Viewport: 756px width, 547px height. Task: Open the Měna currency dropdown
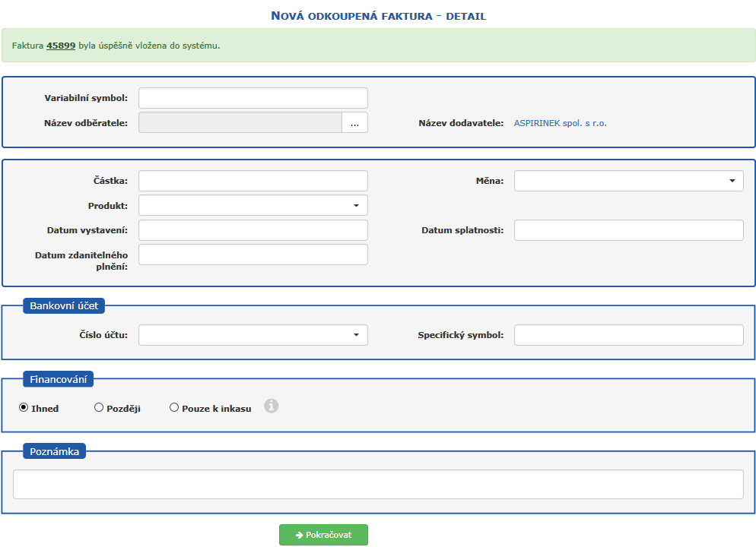(x=629, y=181)
